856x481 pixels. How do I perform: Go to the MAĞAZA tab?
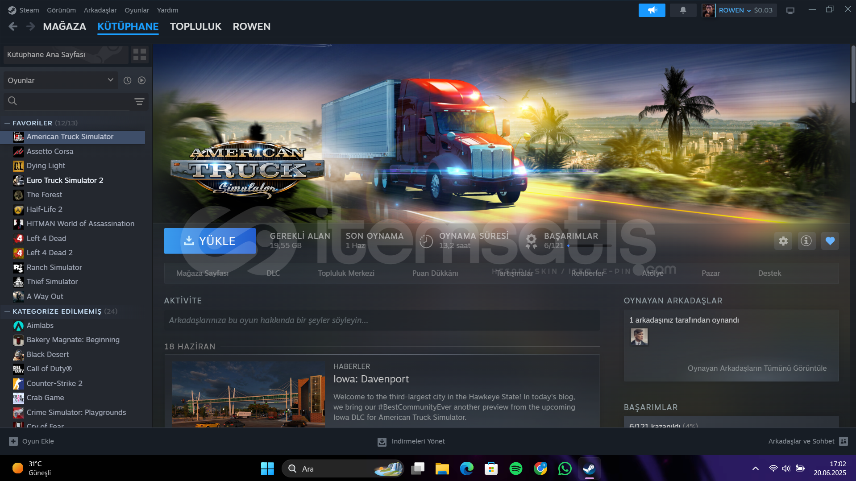coord(65,26)
